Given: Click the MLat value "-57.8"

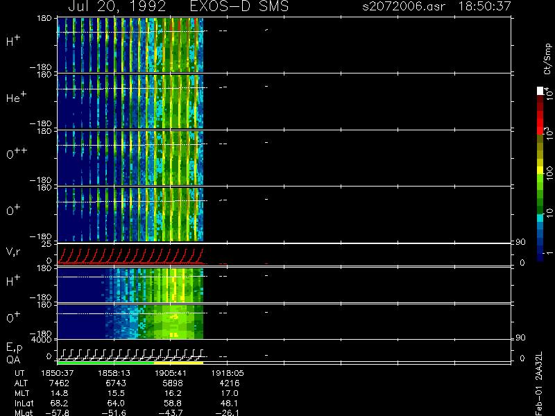Looking at the screenshot, I should coord(57,413).
